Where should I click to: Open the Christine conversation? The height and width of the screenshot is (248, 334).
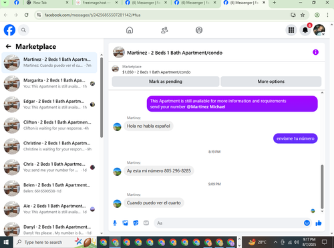point(49,146)
